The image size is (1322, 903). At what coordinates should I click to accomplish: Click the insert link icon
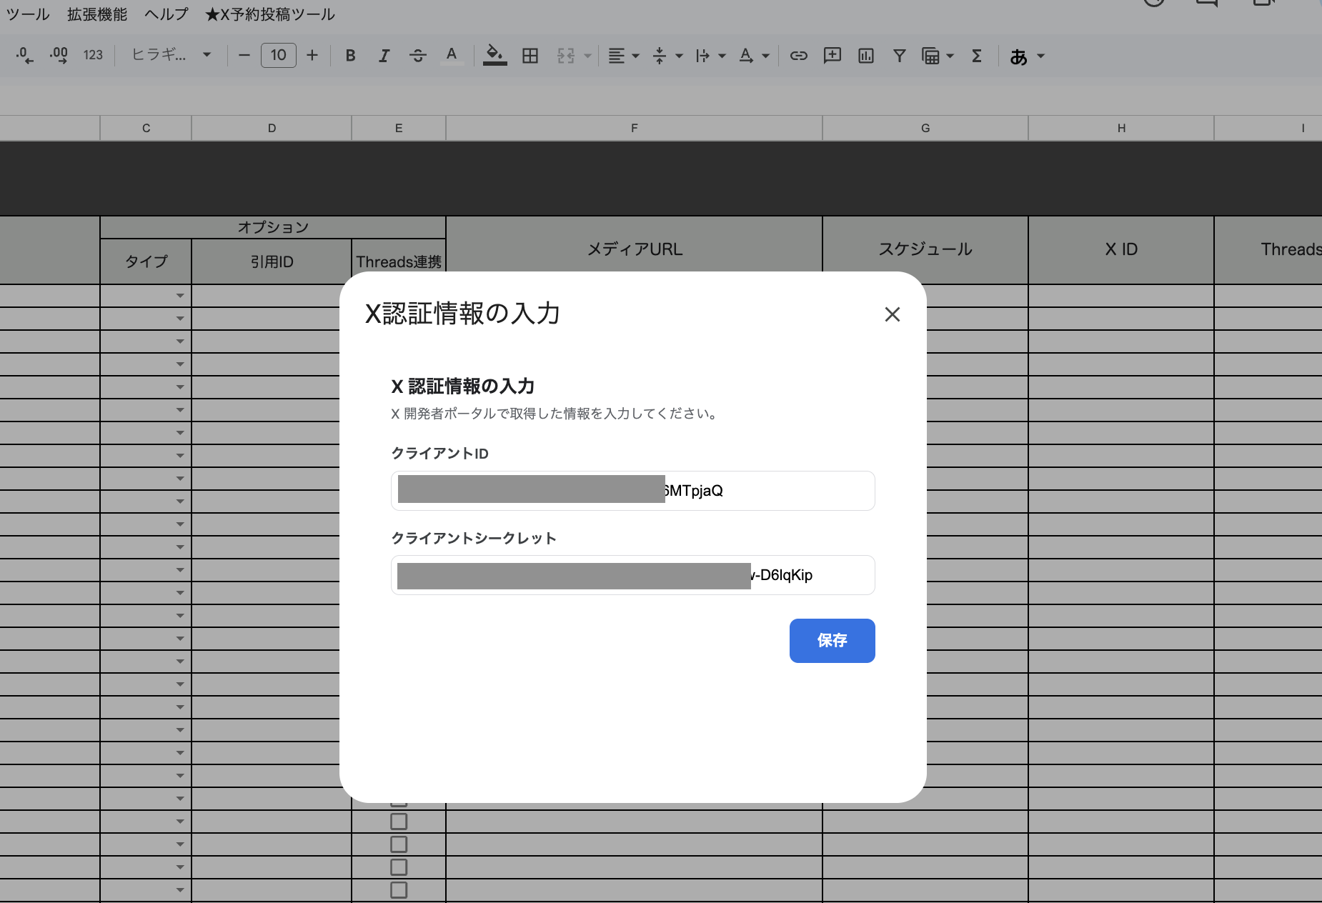click(798, 55)
